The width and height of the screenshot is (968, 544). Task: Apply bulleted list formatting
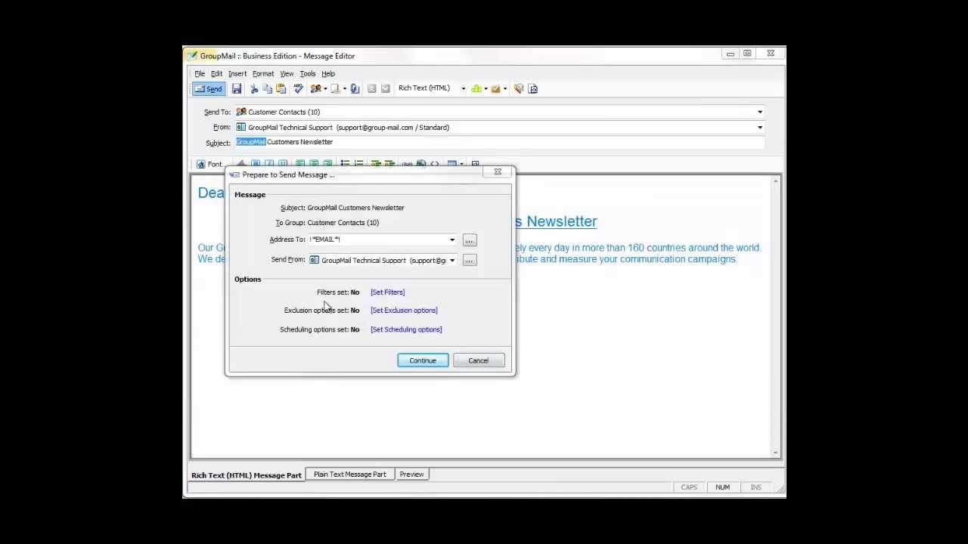[x=345, y=163]
